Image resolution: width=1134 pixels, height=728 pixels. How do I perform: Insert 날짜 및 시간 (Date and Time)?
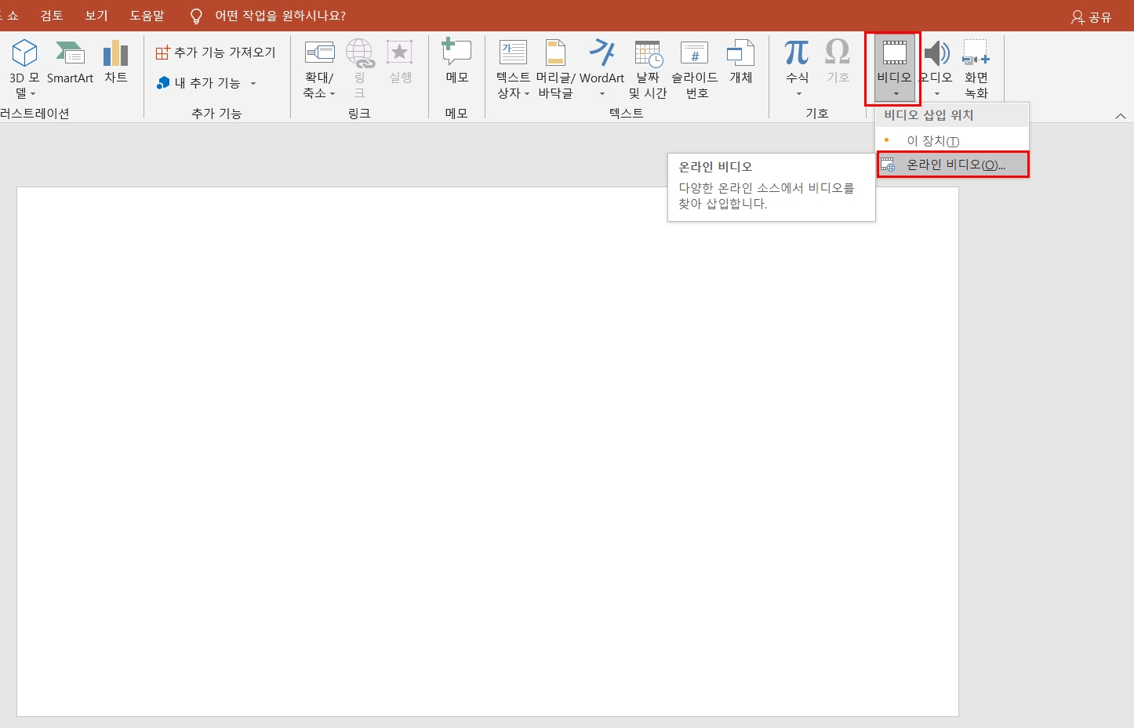pos(648,69)
